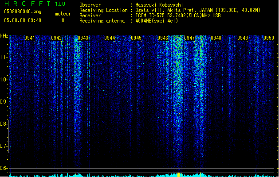Click the 0.6 kHz axis tick label
This screenshot has width=279, height=177.
click(4, 168)
